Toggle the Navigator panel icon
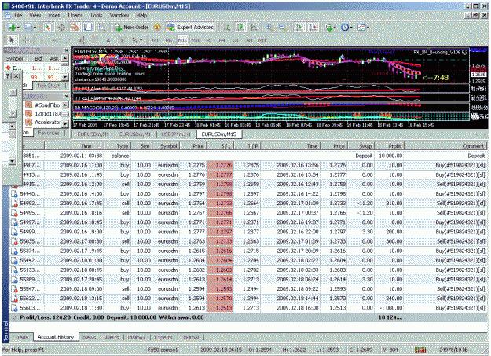The height and width of the screenshot is (356, 491). click(x=75, y=28)
